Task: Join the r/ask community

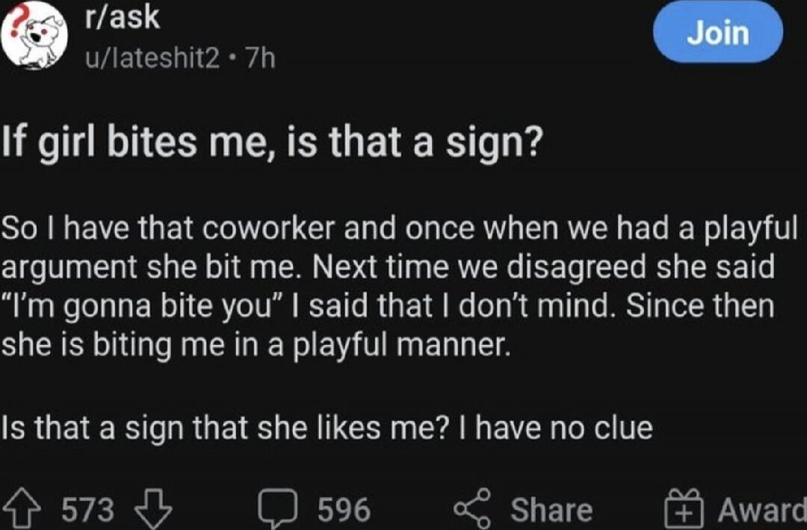Action: (718, 32)
